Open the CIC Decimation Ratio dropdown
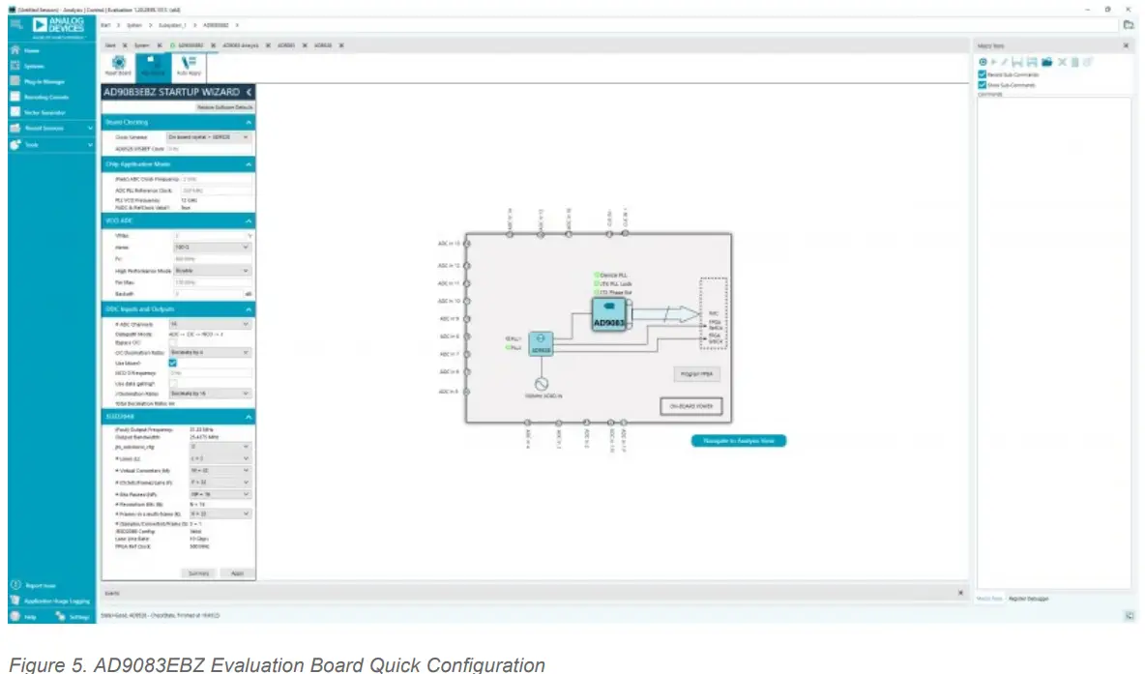The height and width of the screenshot is (674, 1145). (210, 353)
